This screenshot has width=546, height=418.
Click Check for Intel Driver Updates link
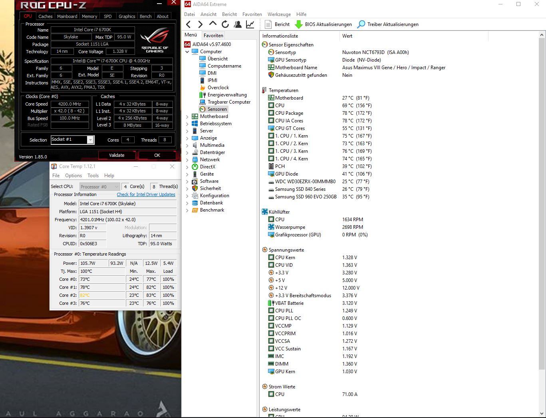point(146,194)
